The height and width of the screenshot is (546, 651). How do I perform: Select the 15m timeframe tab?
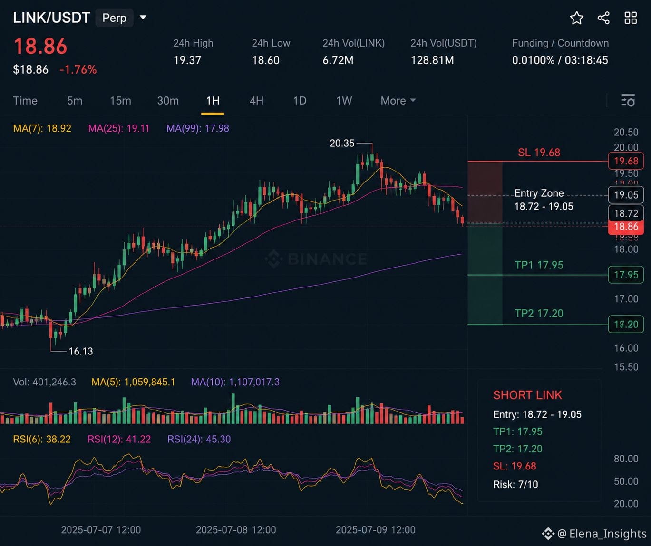120,101
